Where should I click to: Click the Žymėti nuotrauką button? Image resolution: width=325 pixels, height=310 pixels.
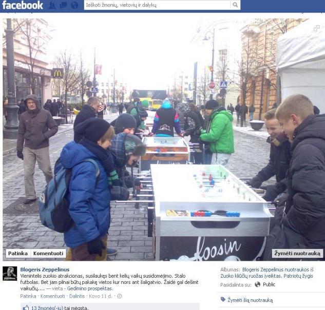297,253
